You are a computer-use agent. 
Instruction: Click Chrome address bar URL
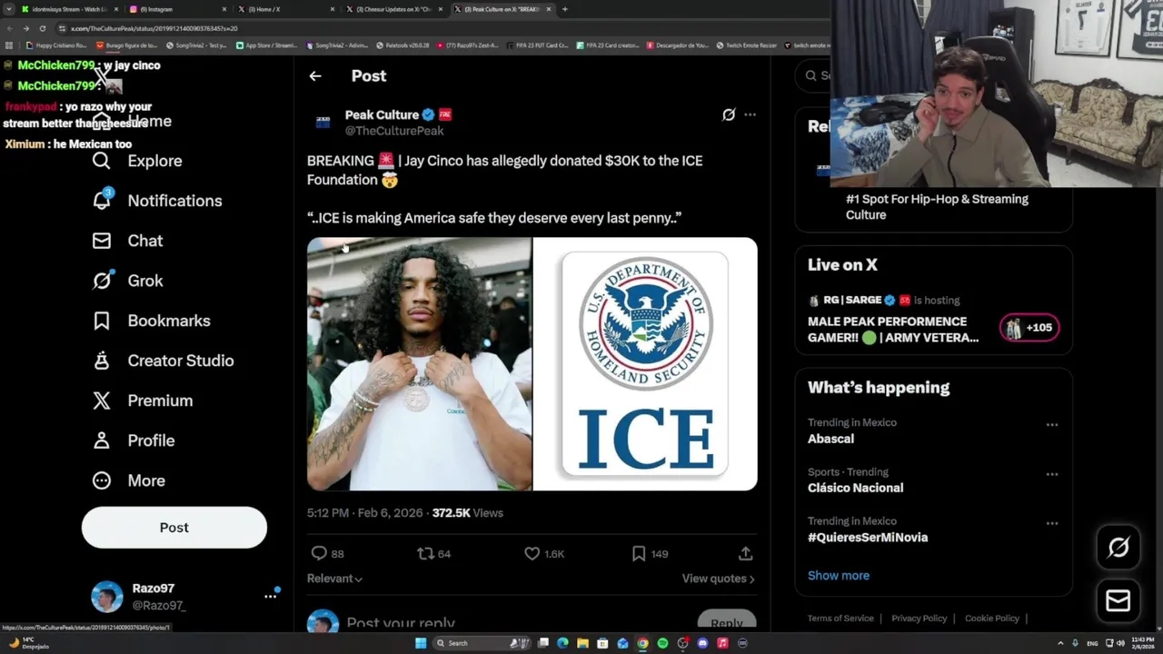(154, 28)
